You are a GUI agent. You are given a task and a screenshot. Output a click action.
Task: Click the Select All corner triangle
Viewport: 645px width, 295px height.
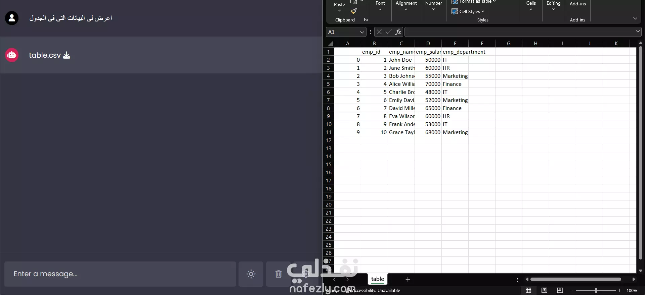pos(331,44)
